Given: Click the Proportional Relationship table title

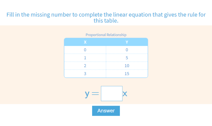Looking at the screenshot, I should coord(106,35).
